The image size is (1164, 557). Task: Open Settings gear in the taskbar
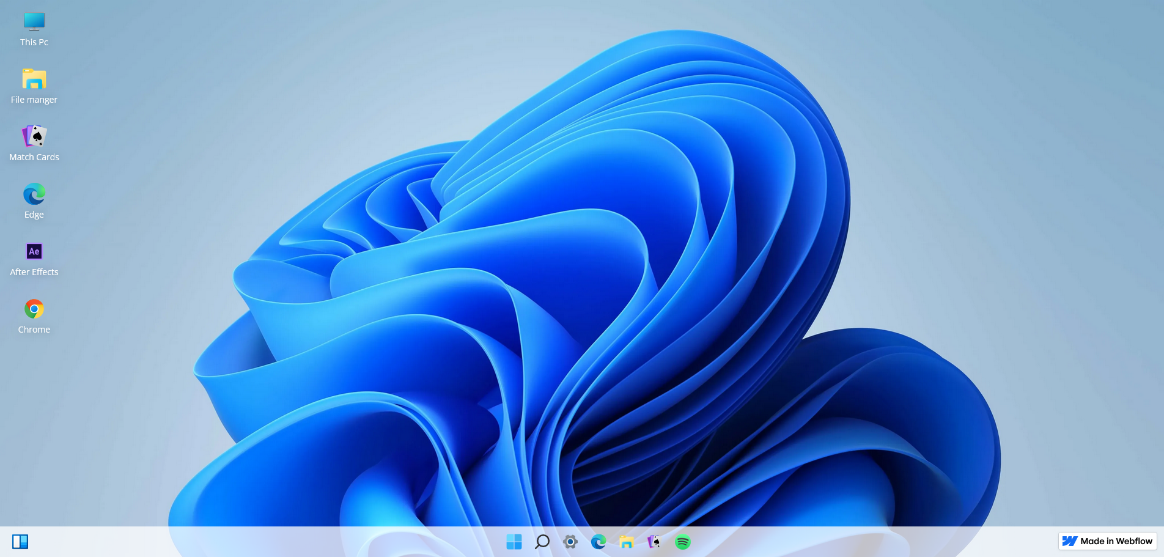click(570, 542)
